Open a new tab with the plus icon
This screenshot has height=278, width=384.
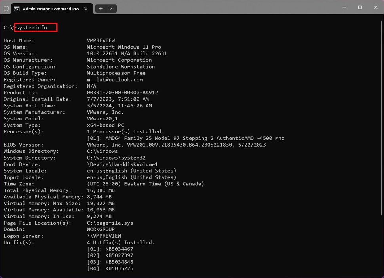(101, 8)
